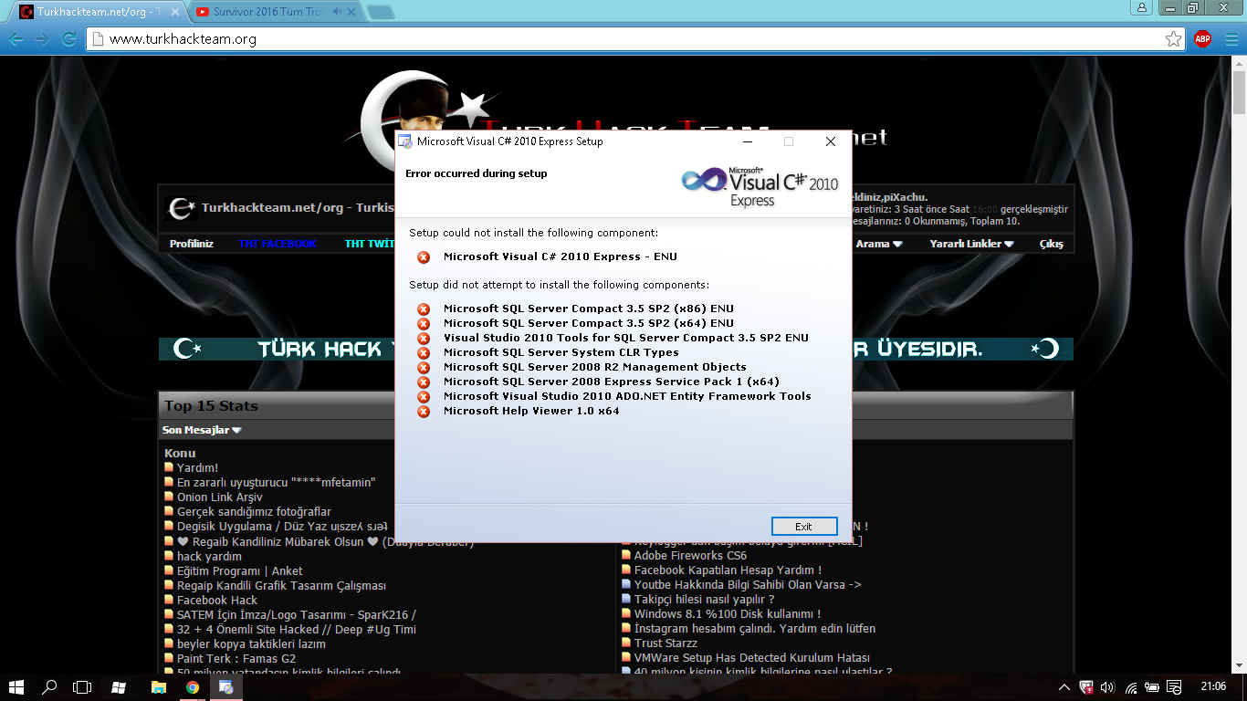The image size is (1247, 701).
Task: Select 'Microsoft Help Viewer 1.0 x64' component text
Action: pos(531,411)
